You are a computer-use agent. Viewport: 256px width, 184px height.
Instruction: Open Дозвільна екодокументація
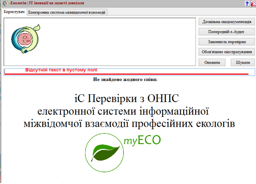coord(227,22)
